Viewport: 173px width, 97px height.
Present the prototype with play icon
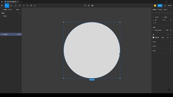click(x=165, y=6)
